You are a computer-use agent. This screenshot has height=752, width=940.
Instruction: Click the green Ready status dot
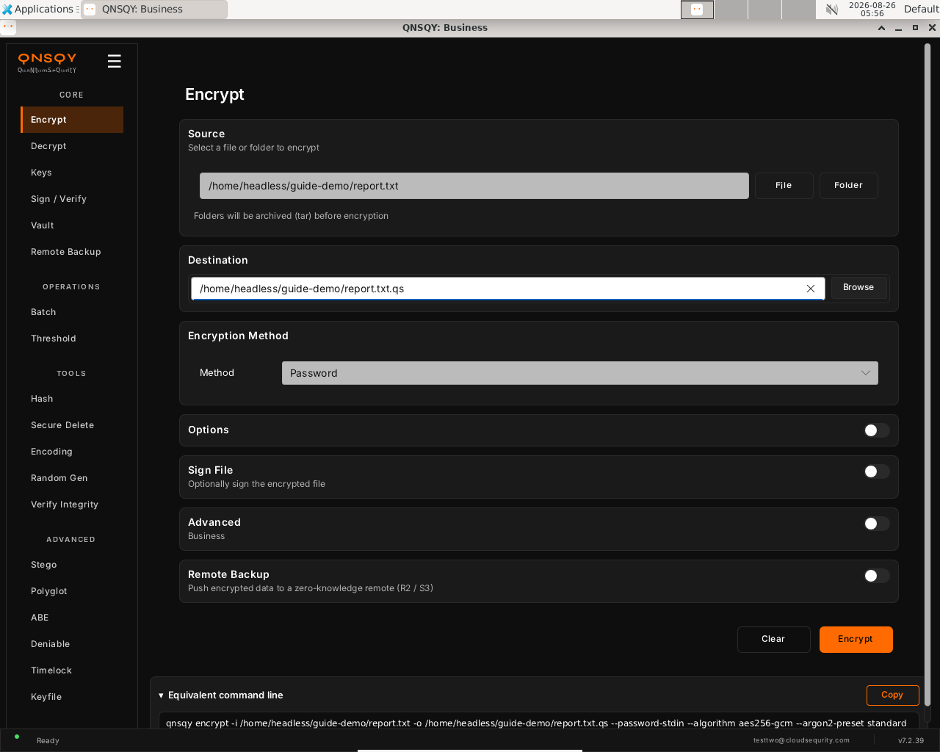coord(17,737)
